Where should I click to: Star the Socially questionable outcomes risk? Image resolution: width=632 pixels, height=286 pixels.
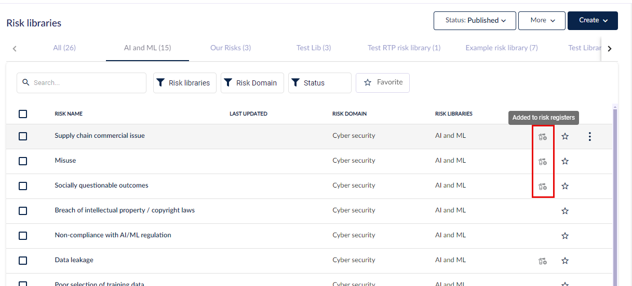[x=565, y=186]
